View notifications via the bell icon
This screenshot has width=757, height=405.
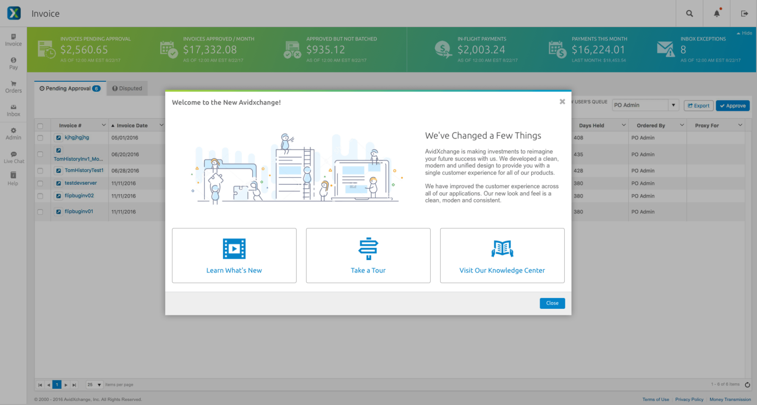[x=716, y=13]
